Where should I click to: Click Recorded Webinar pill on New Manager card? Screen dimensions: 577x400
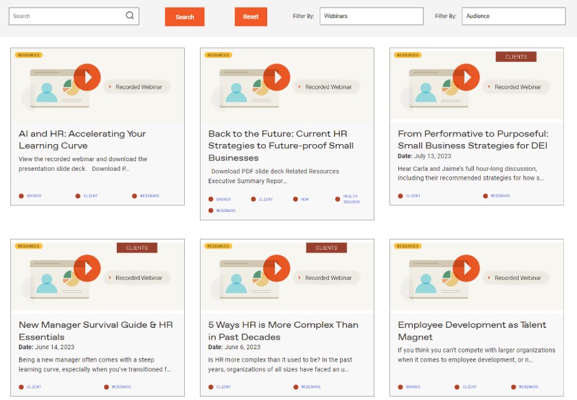(137, 278)
